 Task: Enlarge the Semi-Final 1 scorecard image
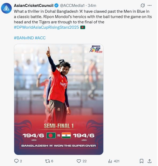[59, 99]
